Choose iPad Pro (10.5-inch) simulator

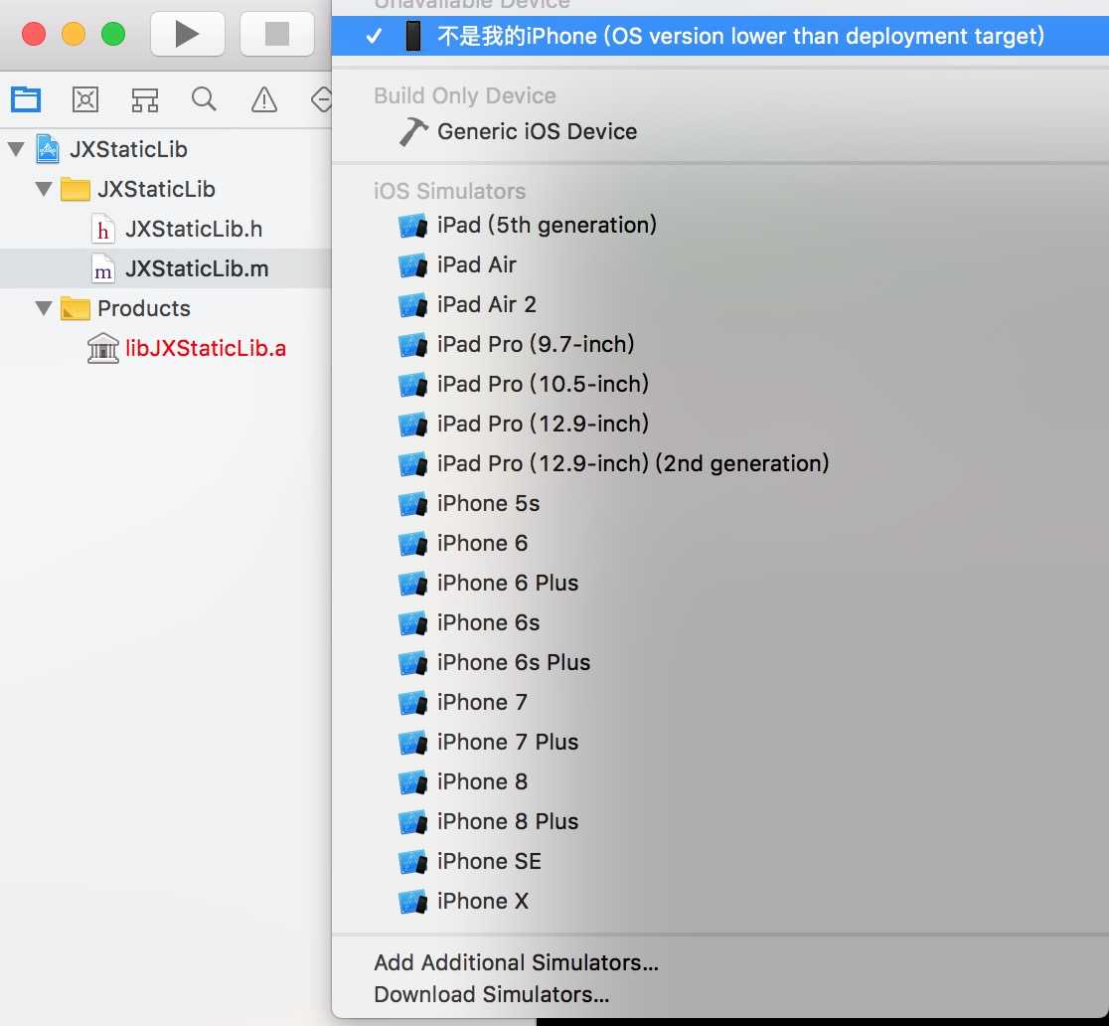(720, 384)
